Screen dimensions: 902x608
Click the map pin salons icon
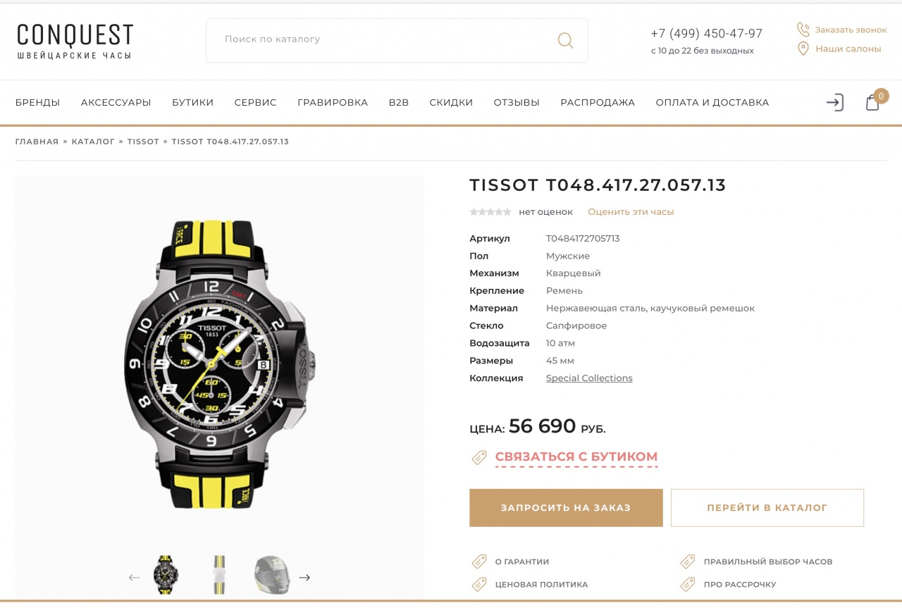point(803,49)
